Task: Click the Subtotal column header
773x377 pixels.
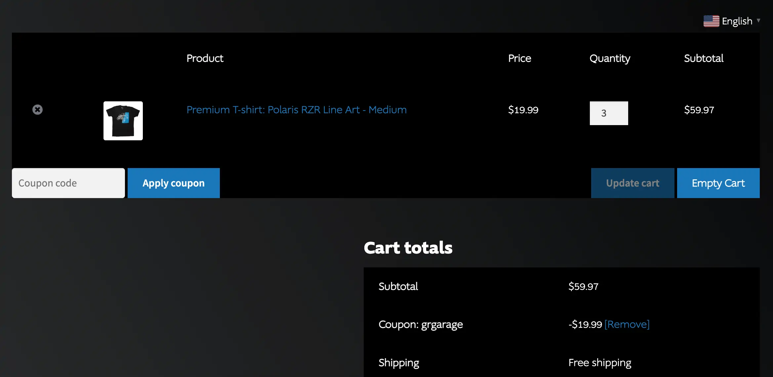Action: 704,58
